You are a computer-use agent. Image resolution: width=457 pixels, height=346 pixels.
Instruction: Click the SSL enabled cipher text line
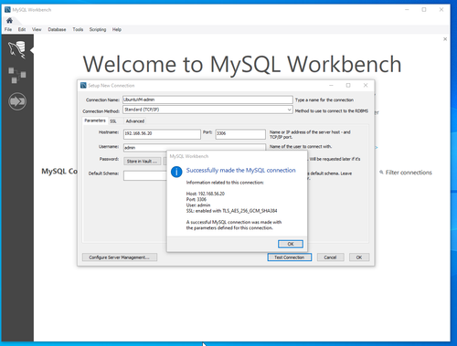tap(231, 211)
